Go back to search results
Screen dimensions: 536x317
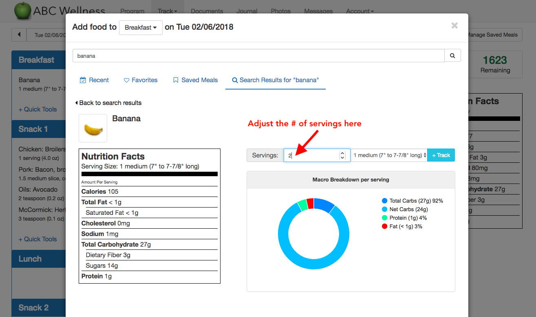(108, 103)
